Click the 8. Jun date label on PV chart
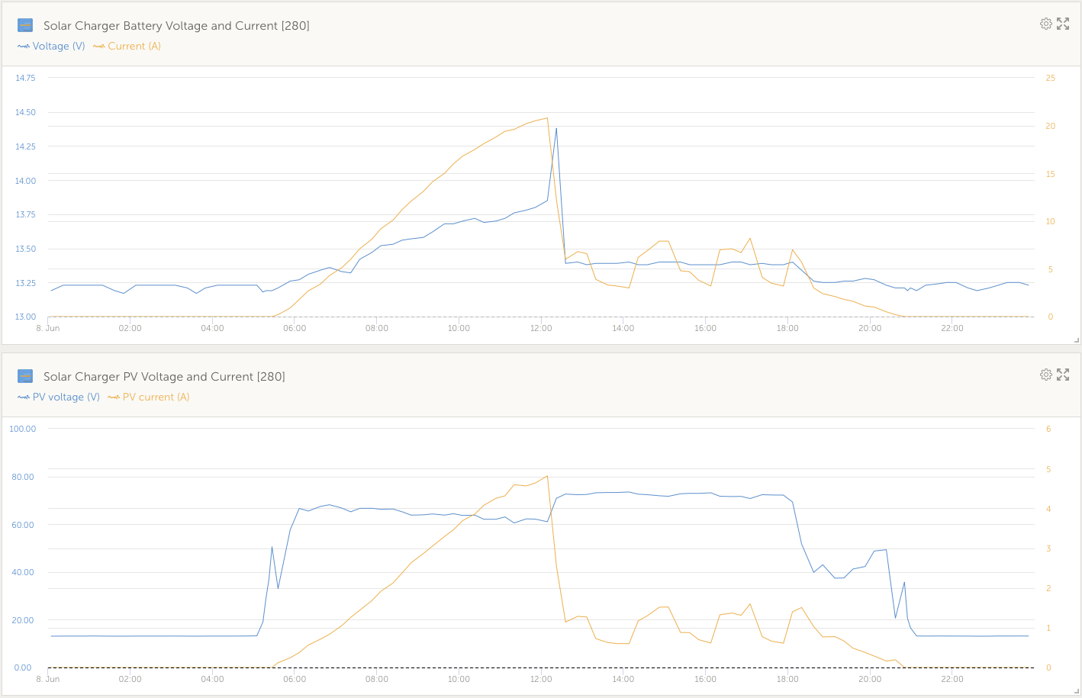Screen dimensions: 1082x698 pos(48,679)
